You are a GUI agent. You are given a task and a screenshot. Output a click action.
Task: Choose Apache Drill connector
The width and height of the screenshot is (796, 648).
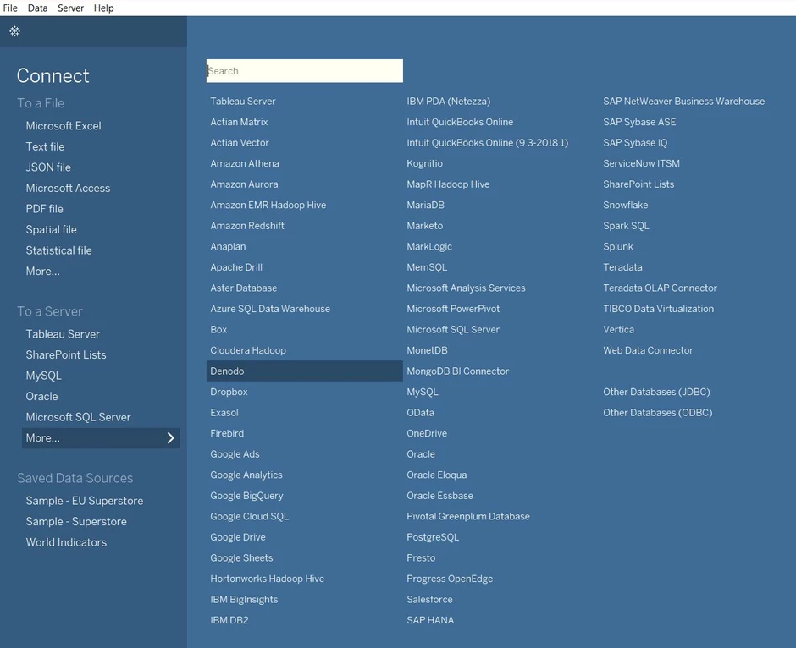[236, 267]
